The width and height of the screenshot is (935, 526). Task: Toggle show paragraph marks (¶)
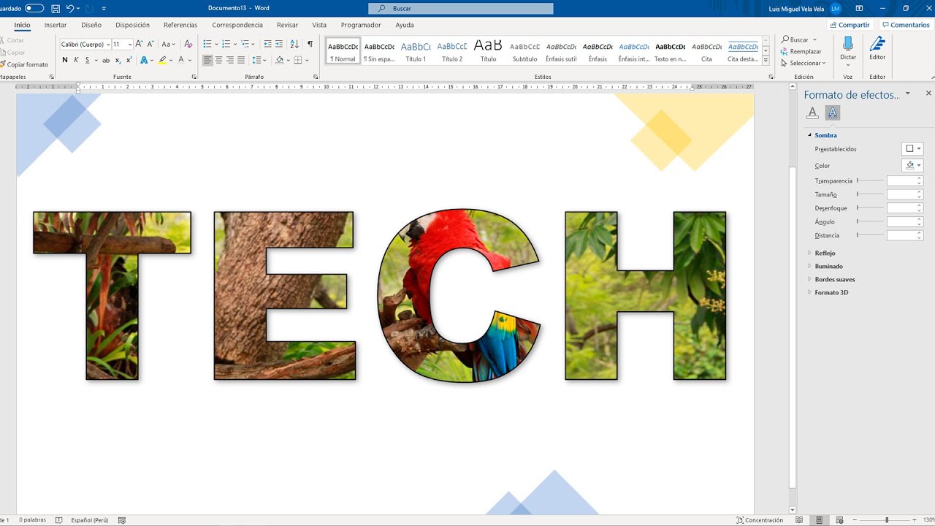[x=310, y=45]
